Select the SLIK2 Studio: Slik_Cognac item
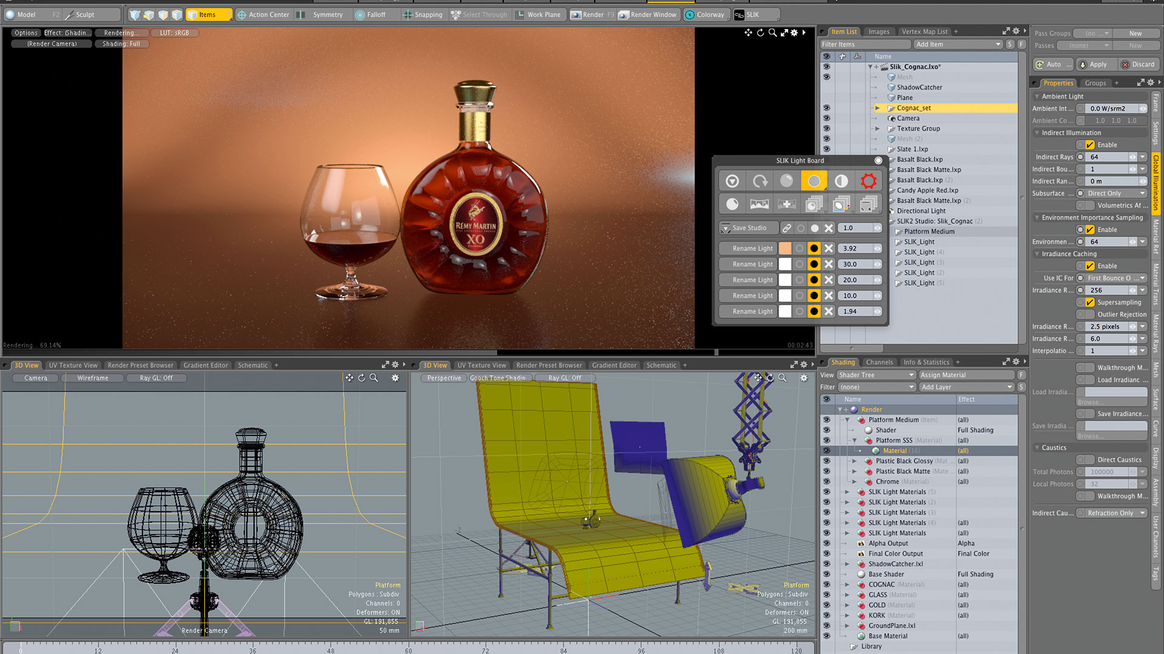1164x654 pixels. tap(939, 221)
